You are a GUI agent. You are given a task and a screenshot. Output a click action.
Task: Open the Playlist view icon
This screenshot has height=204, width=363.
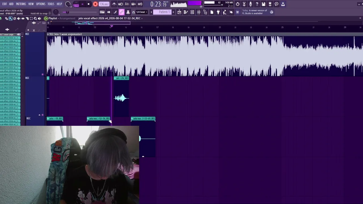tap(179, 12)
